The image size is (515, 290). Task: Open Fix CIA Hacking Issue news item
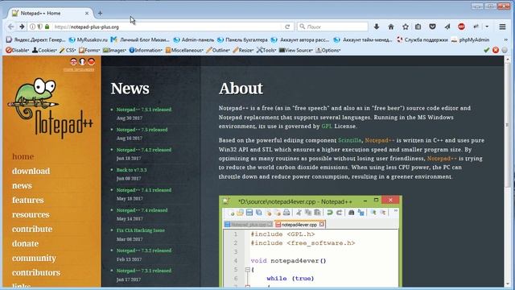pyautogui.click(x=141, y=230)
